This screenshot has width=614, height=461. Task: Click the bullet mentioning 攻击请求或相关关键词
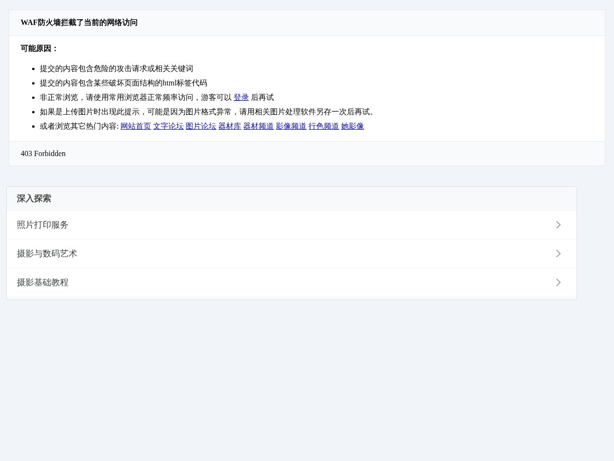117,69
